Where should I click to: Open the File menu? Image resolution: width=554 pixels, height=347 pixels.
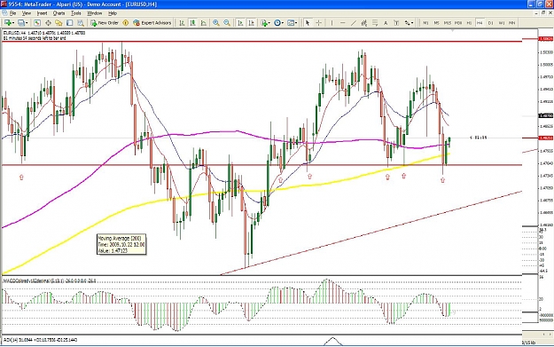12,13
